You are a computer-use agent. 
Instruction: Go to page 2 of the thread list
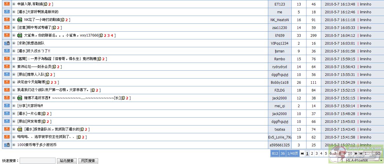pyautogui.click(x=312, y=154)
